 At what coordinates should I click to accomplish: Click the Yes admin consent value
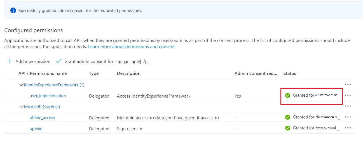click(x=238, y=96)
